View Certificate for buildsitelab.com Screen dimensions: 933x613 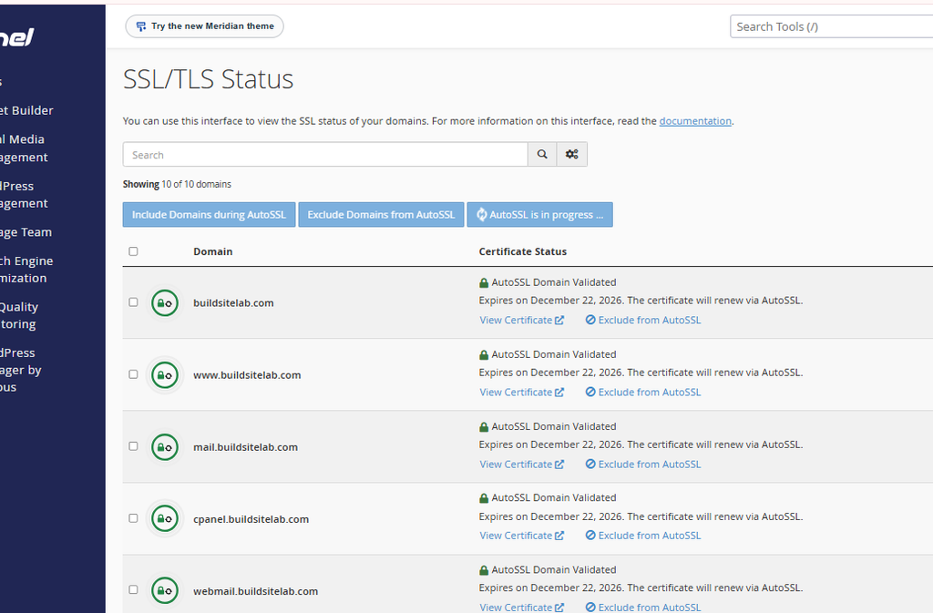[x=522, y=320]
